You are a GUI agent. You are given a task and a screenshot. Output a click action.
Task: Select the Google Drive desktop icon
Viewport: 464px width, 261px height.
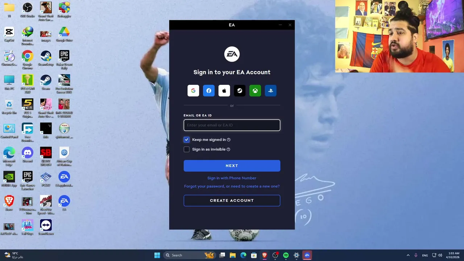[x=64, y=34]
